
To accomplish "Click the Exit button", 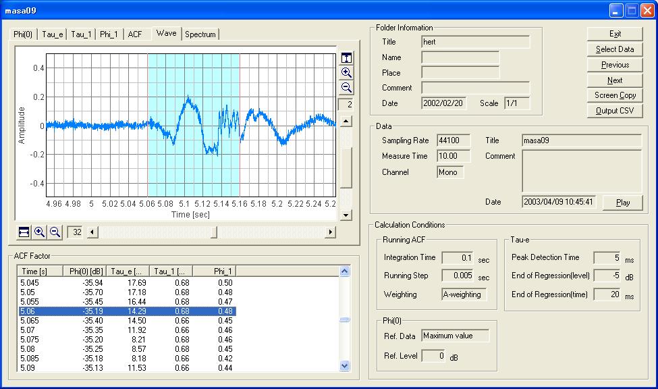I will coord(615,34).
